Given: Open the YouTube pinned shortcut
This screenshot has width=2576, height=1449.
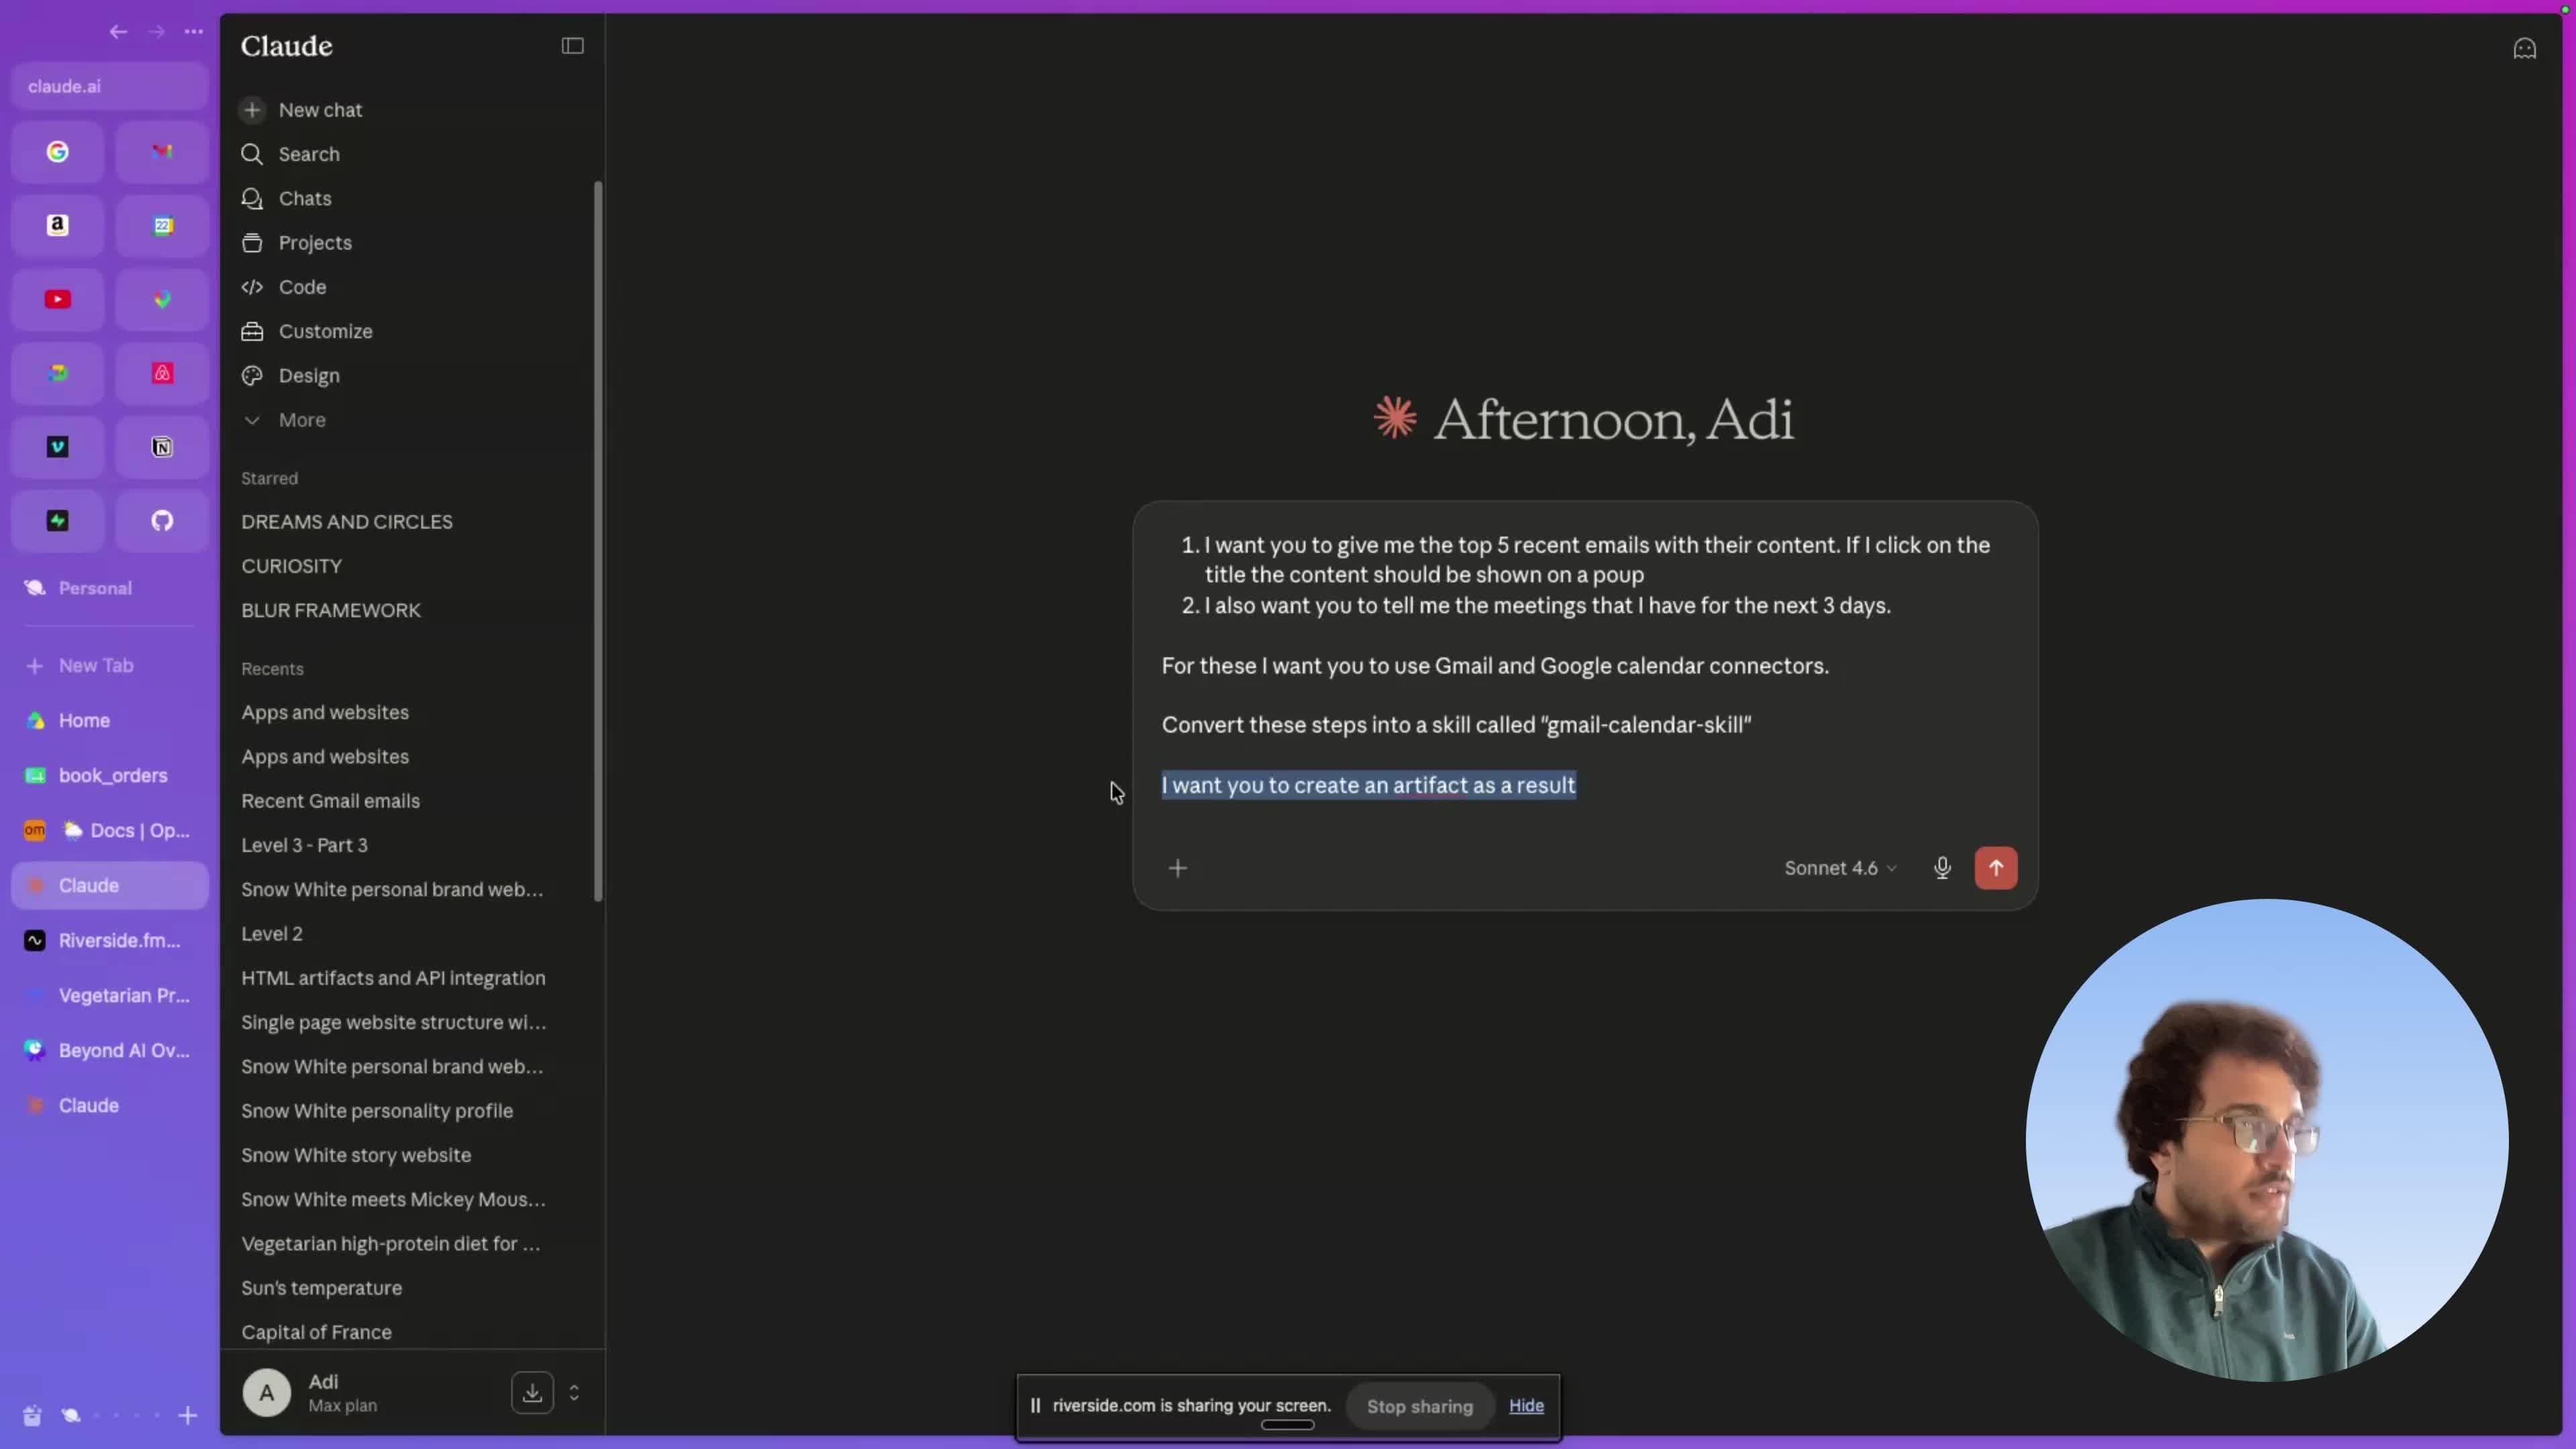Looking at the screenshot, I should [58, 299].
